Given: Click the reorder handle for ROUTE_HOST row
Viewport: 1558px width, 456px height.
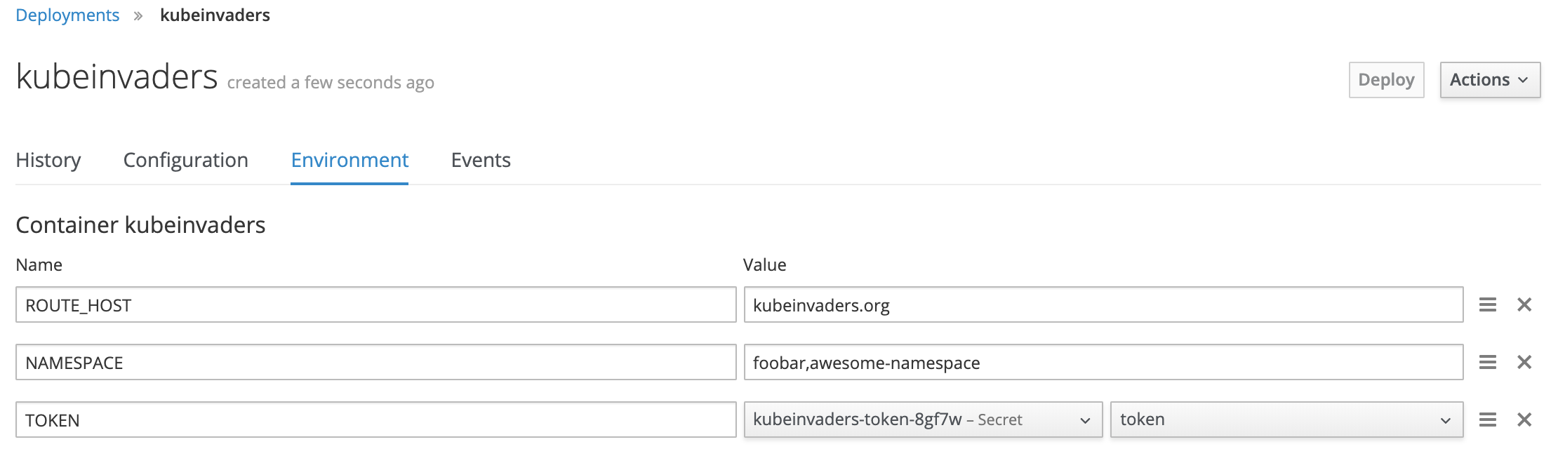Looking at the screenshot, I should [x=1488, y=304].
